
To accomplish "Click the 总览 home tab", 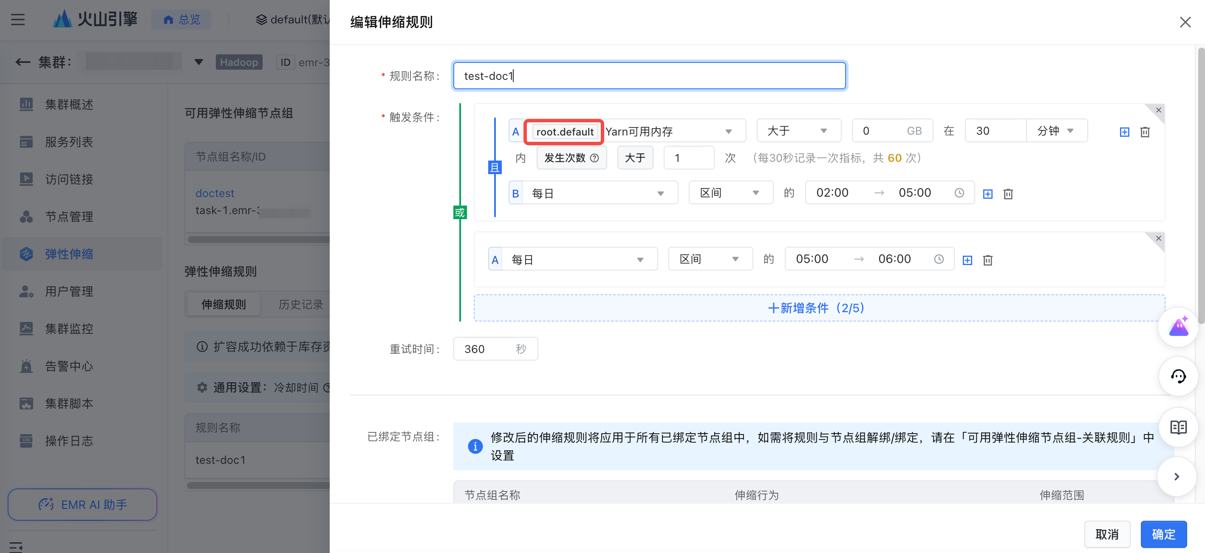I will pos(181,20).
